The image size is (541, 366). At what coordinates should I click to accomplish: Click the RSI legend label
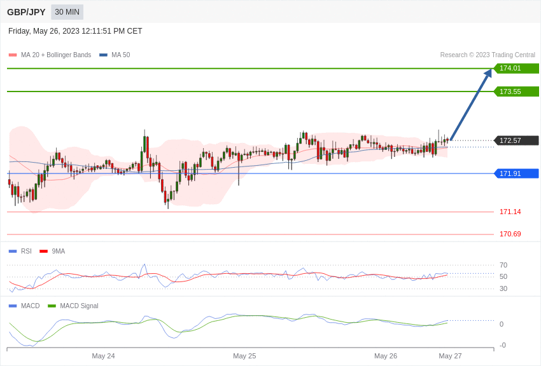(x=26, y=252)
